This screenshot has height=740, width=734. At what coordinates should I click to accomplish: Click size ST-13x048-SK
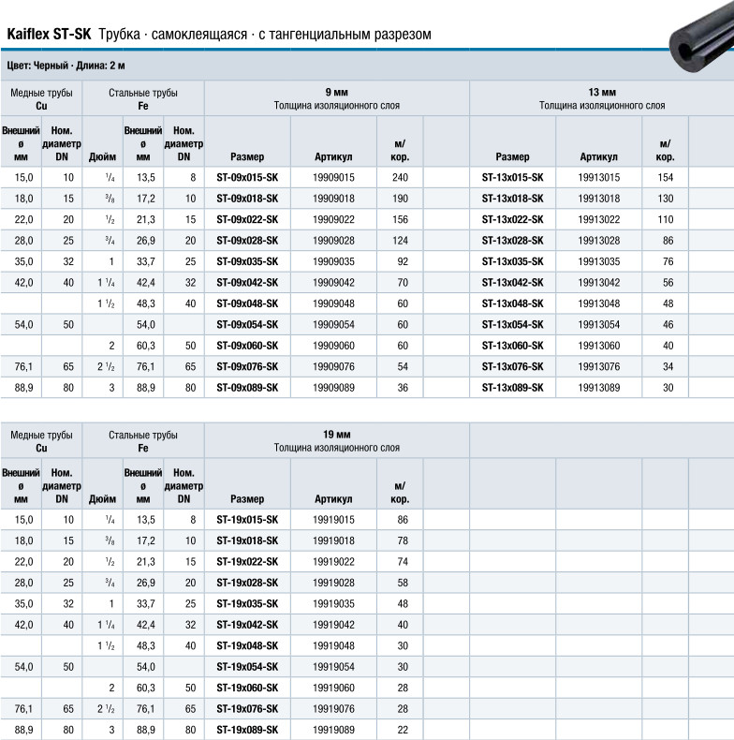(x=512, y=303)
